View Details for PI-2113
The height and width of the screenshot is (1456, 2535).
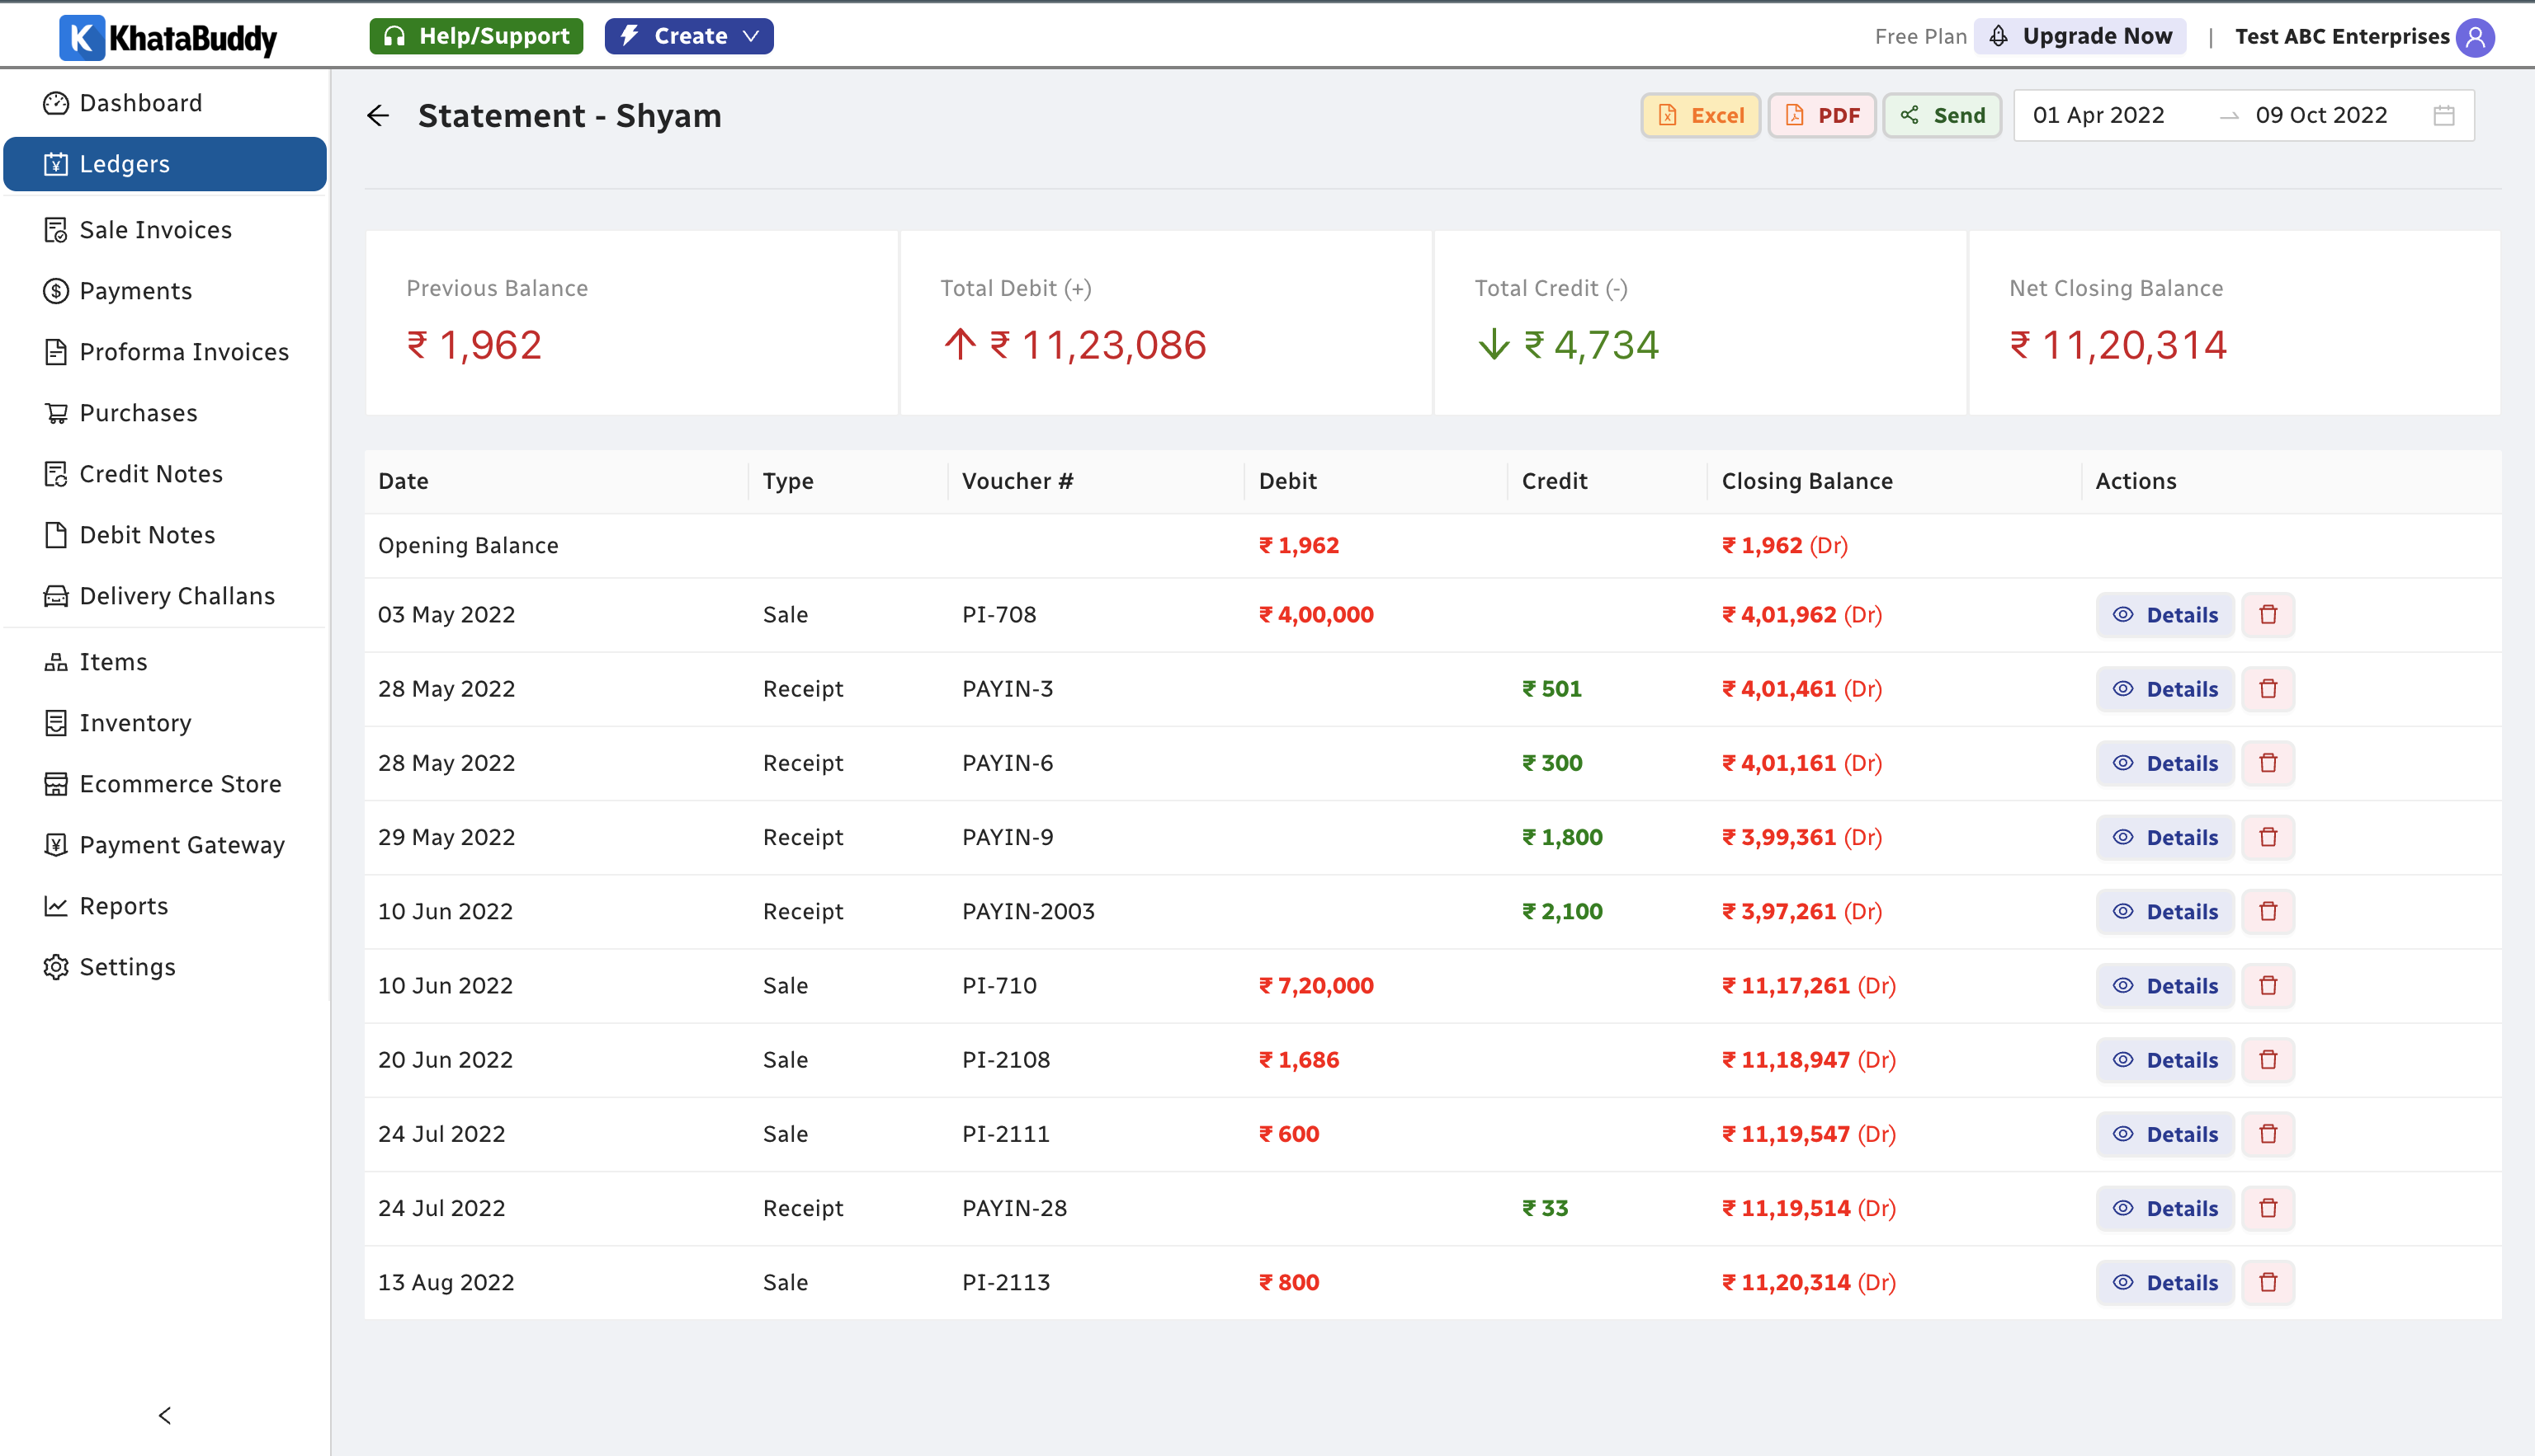coord(2164,1282)
